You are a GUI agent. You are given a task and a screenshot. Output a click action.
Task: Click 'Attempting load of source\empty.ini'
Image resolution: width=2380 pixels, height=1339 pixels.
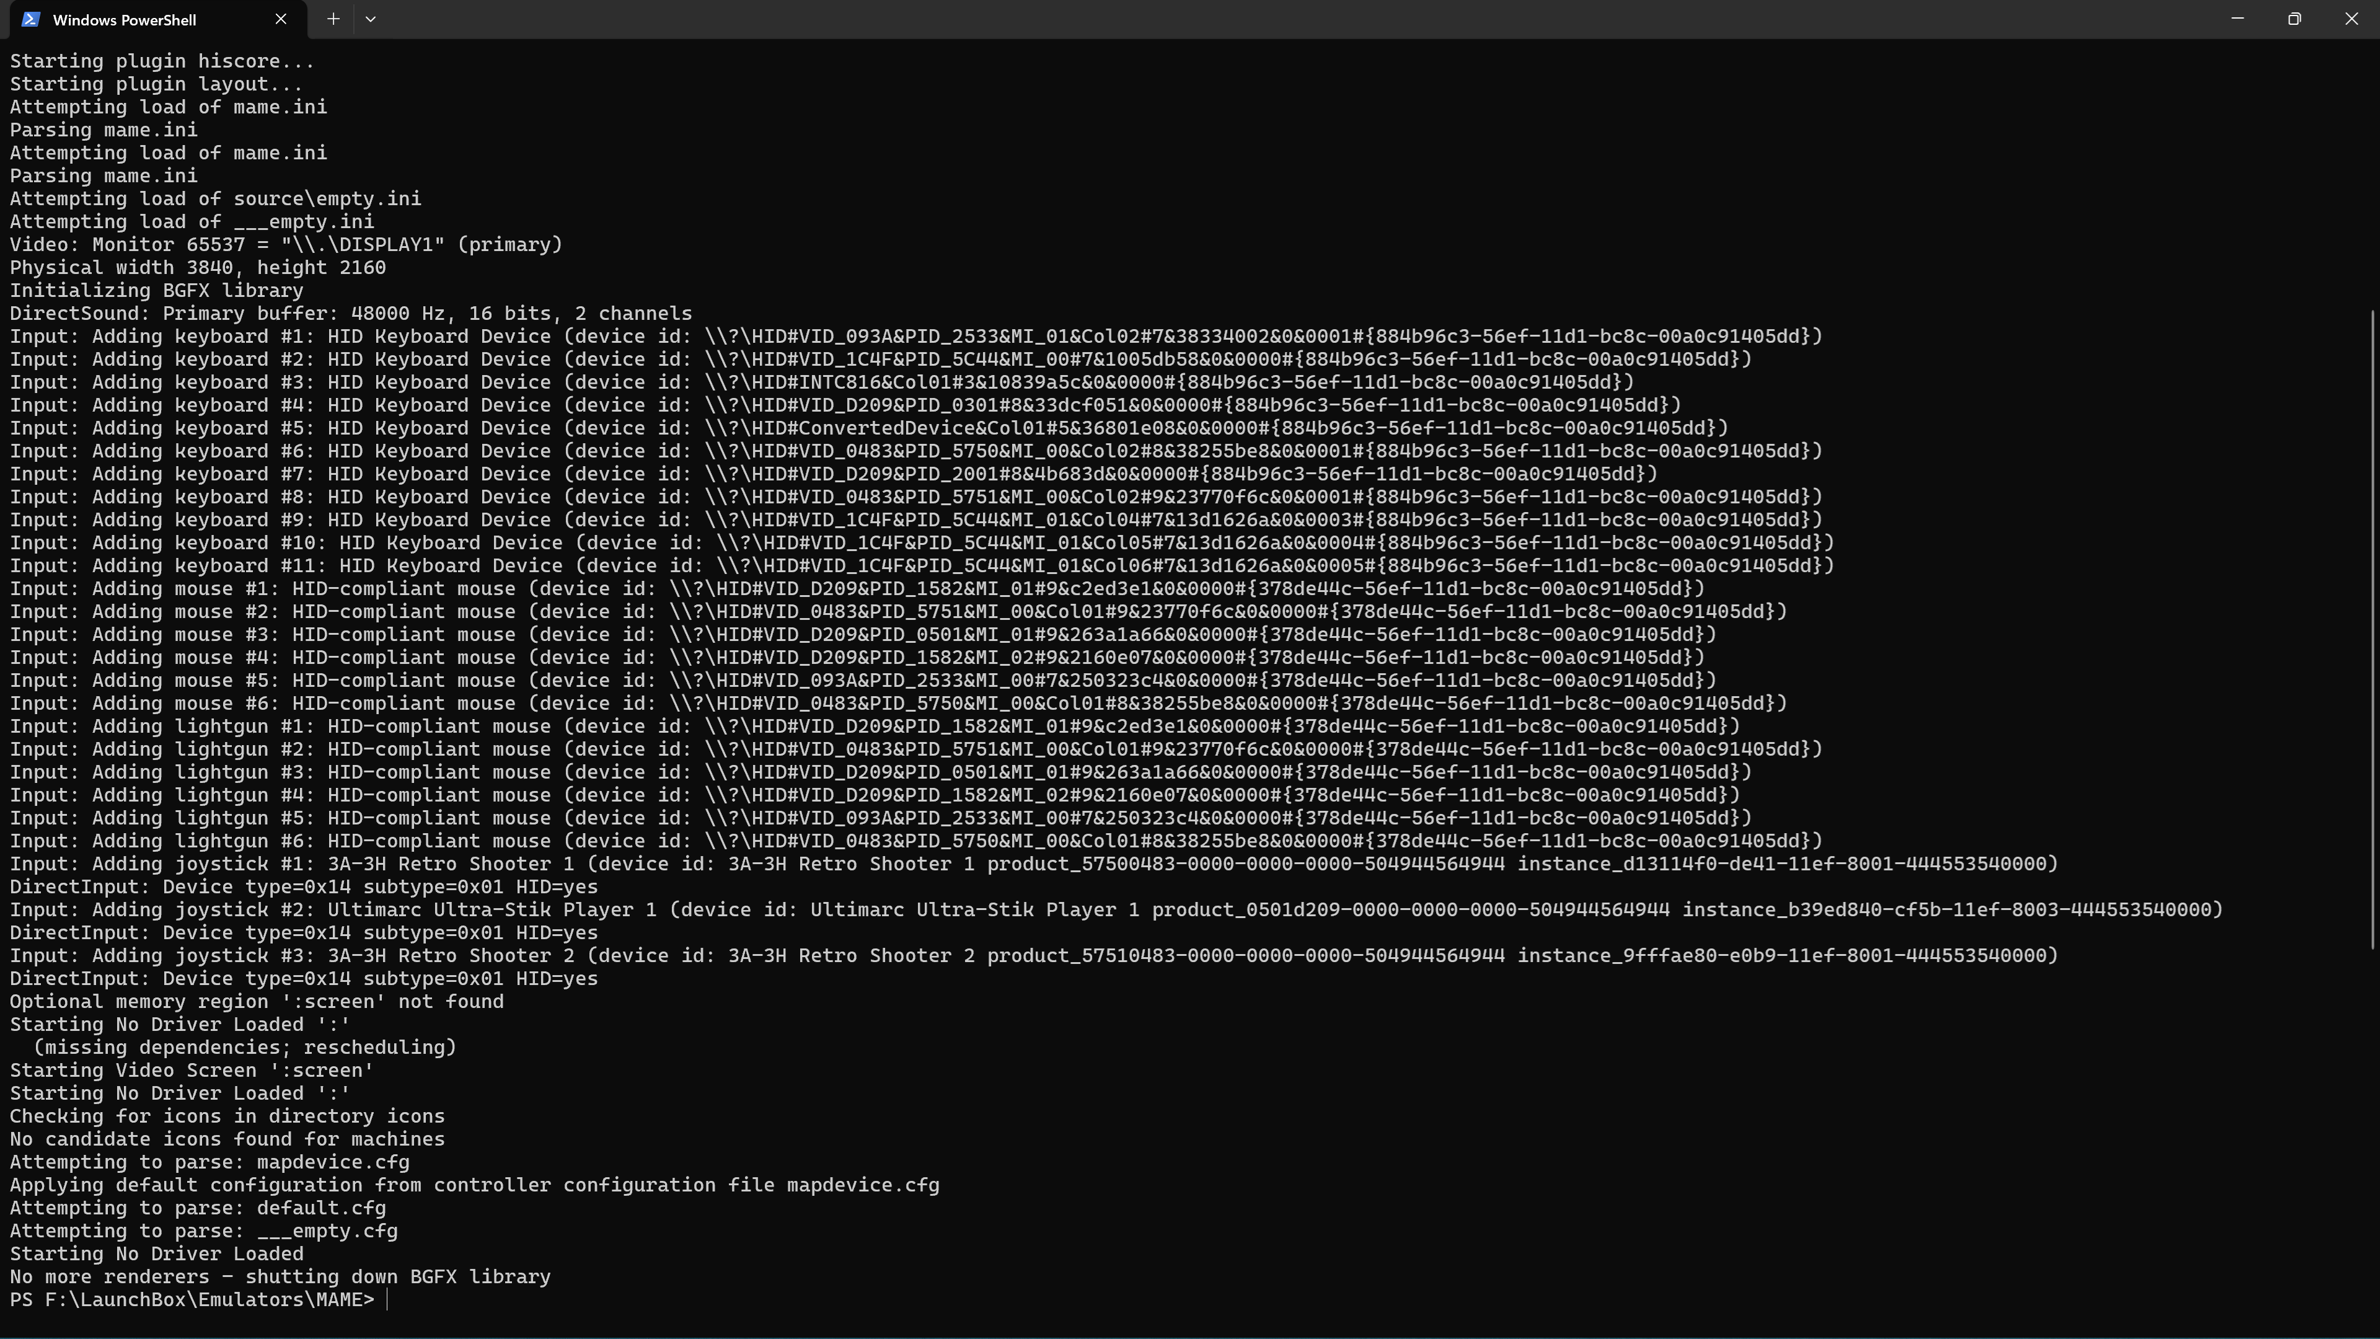point(215,198)
